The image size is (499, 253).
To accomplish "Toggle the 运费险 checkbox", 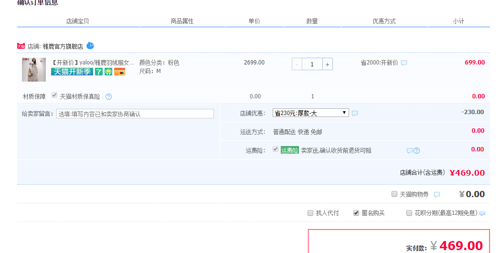I will click(x=276, y=149).
